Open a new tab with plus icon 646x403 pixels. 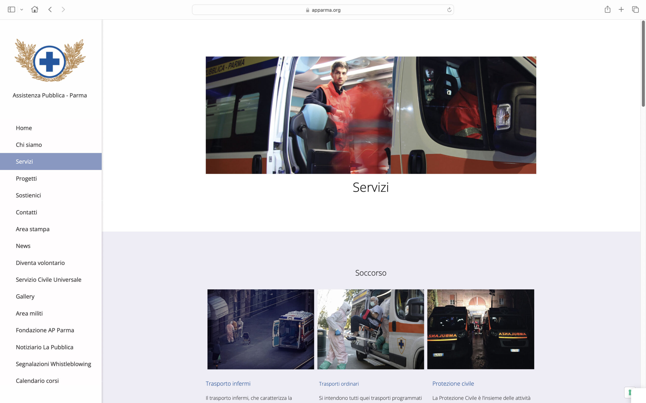click(x=621, y=10)
